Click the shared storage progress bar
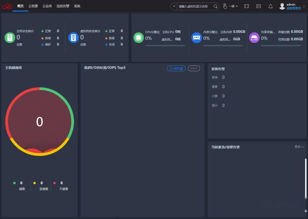Image resolution: width=308 pixels, height=219 pixels. [x=281, y=46]
